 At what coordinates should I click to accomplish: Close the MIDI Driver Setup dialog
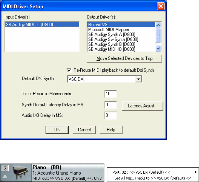[161, 6]
